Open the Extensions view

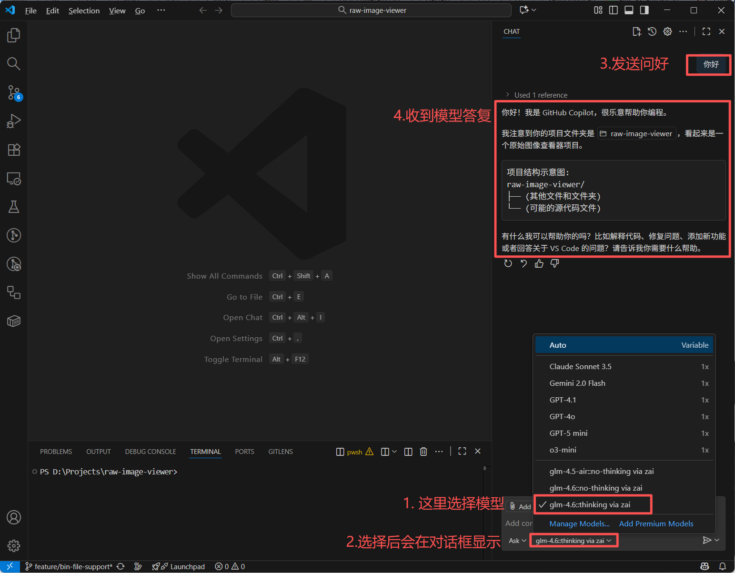click(x=14, y=150)
